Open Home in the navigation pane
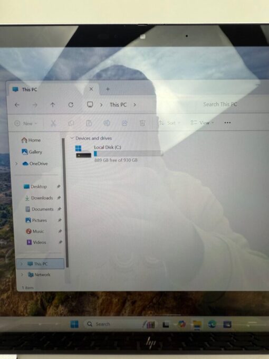Screen dimensions: 269x359 31,140
